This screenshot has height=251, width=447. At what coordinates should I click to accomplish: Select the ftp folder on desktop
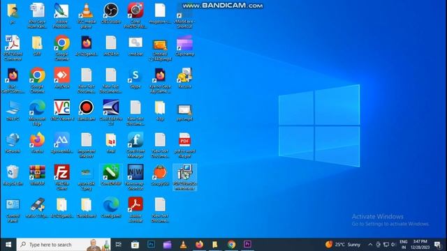coord(160,110)
